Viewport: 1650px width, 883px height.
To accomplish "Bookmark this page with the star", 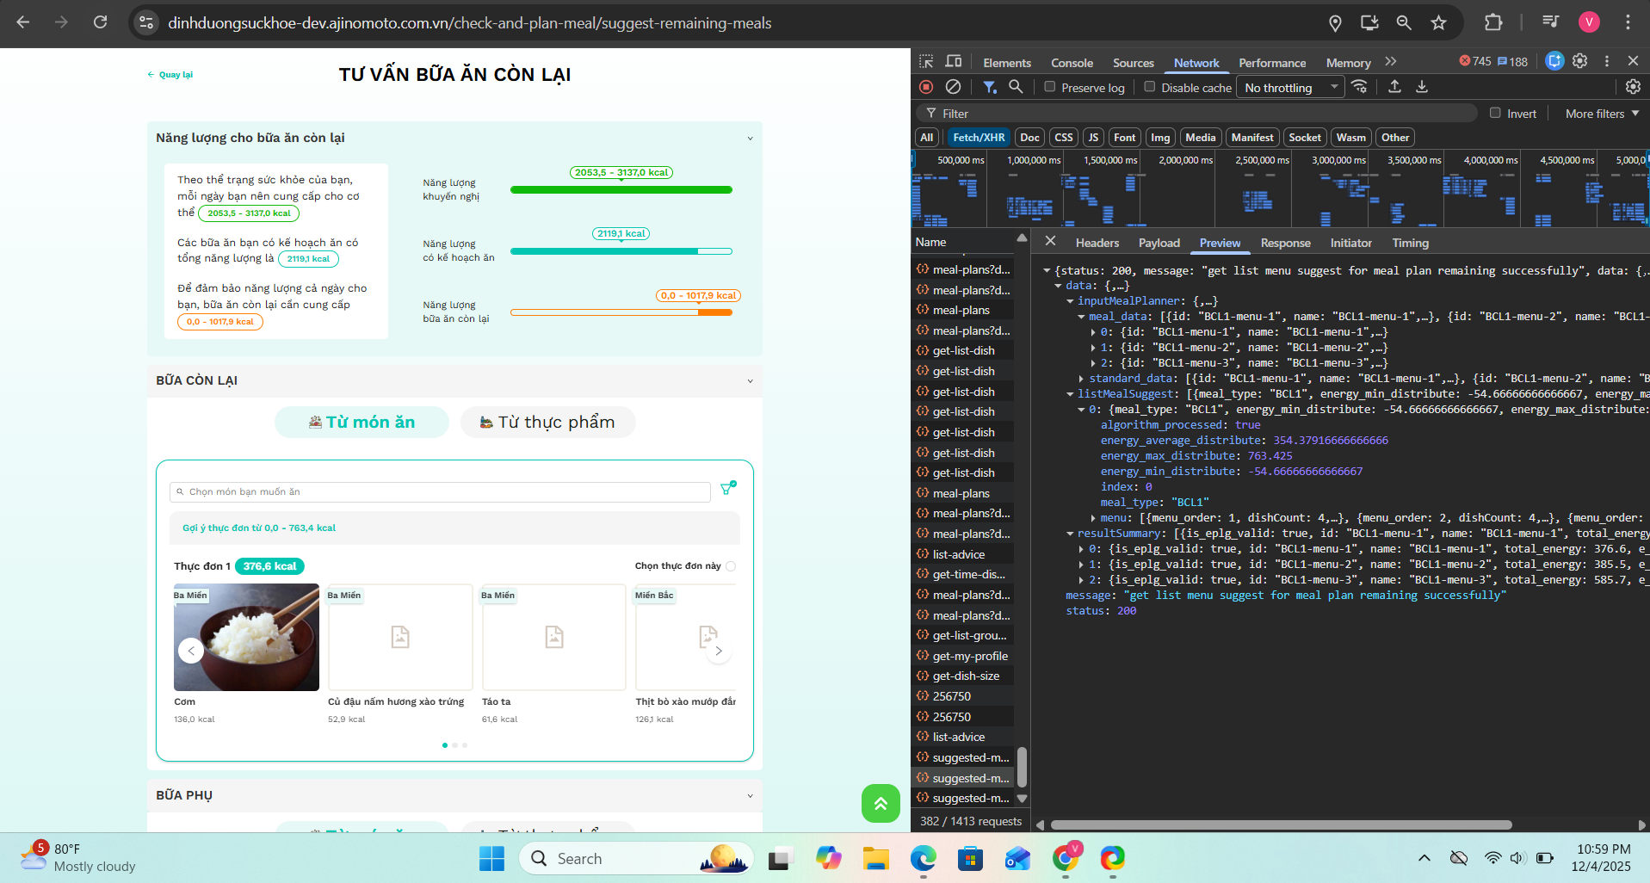I will pos(1438,23).
